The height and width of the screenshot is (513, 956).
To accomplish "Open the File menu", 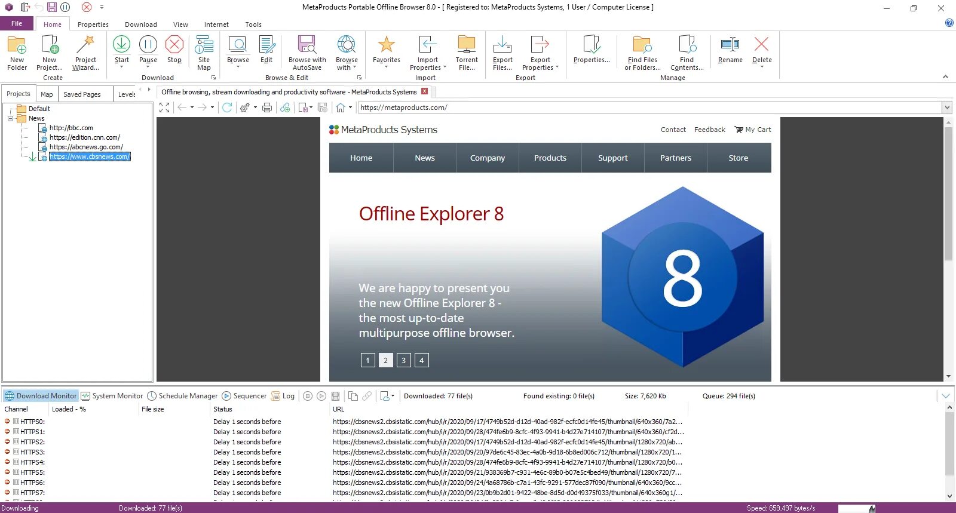I will (17, 23).
